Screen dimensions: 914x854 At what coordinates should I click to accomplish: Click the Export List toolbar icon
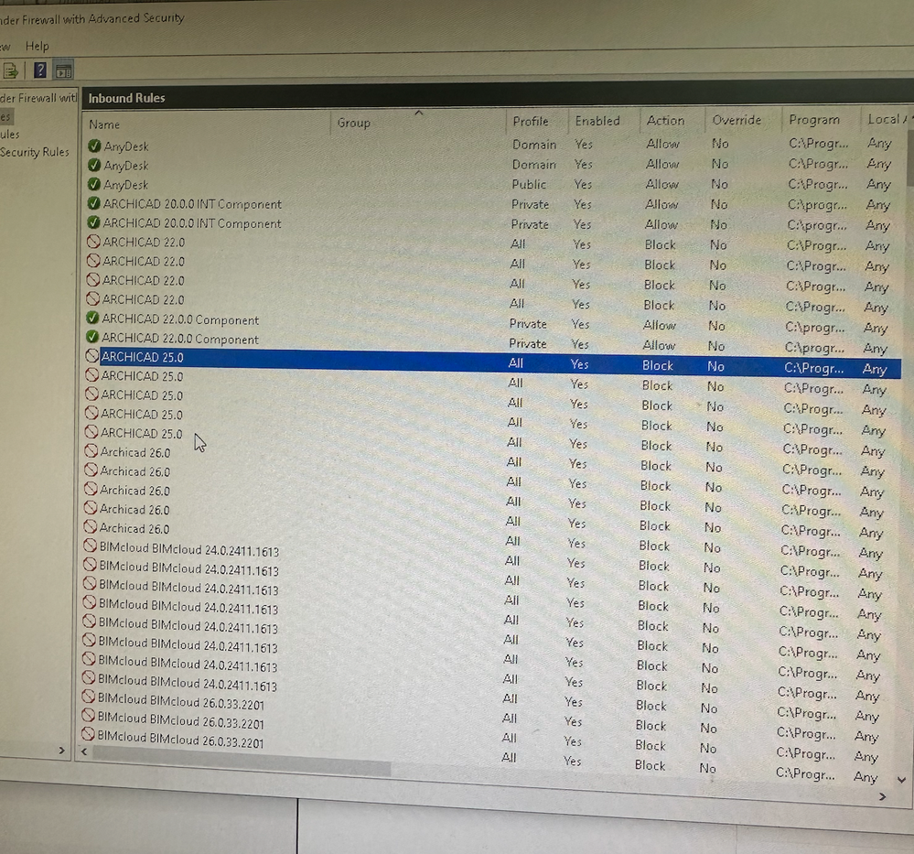pos(10,70)
